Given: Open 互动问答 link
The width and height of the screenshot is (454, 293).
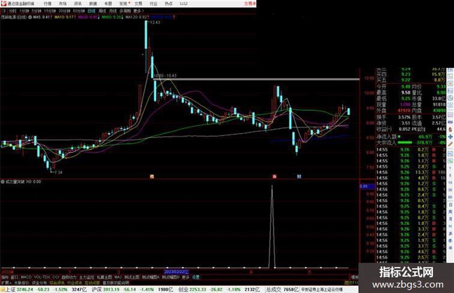Looking at the screenshot, I should (92, 282).
